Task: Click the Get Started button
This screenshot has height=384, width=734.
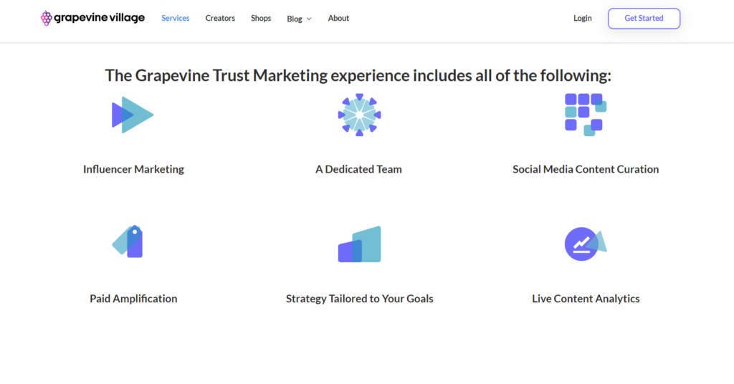Action: (644, 18)
